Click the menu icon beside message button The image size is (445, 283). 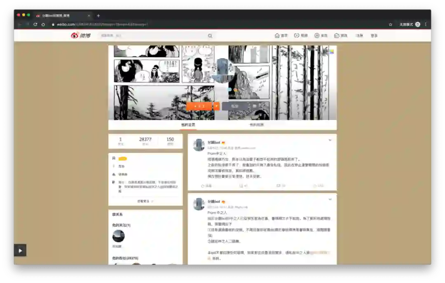click(255, 106)
